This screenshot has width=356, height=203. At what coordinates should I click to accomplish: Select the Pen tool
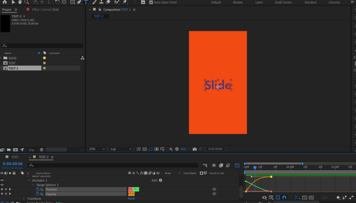coord(79,2)
